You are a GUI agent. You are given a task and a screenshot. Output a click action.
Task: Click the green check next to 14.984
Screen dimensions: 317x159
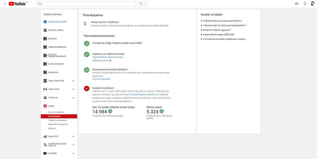pyautogui.click(x=110, y=111)
